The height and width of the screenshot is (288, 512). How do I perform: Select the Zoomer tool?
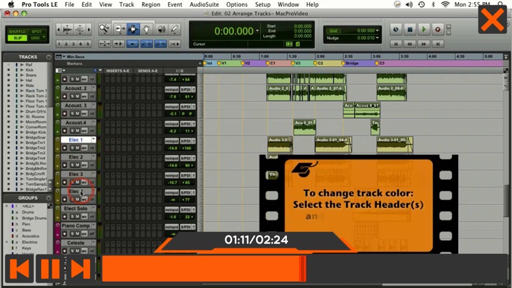point(104,29)
